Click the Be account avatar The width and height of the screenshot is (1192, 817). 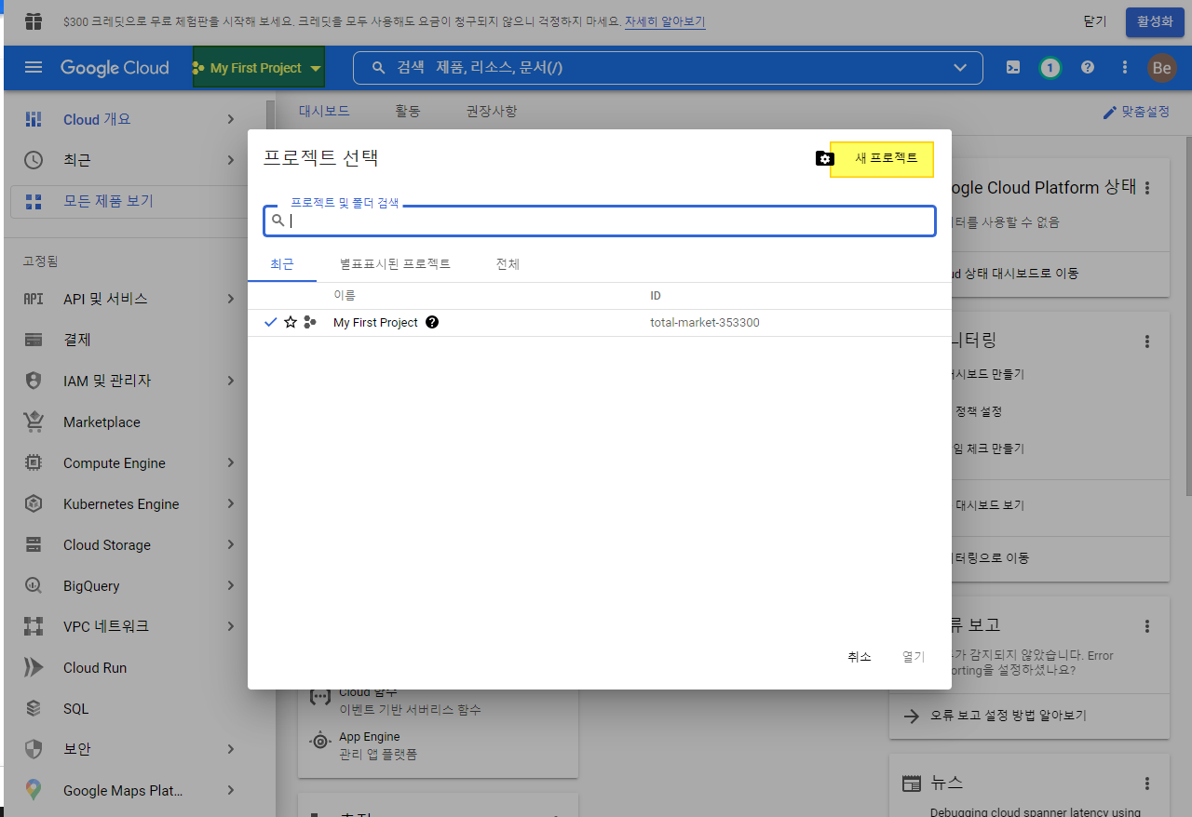pos(1161,68)
